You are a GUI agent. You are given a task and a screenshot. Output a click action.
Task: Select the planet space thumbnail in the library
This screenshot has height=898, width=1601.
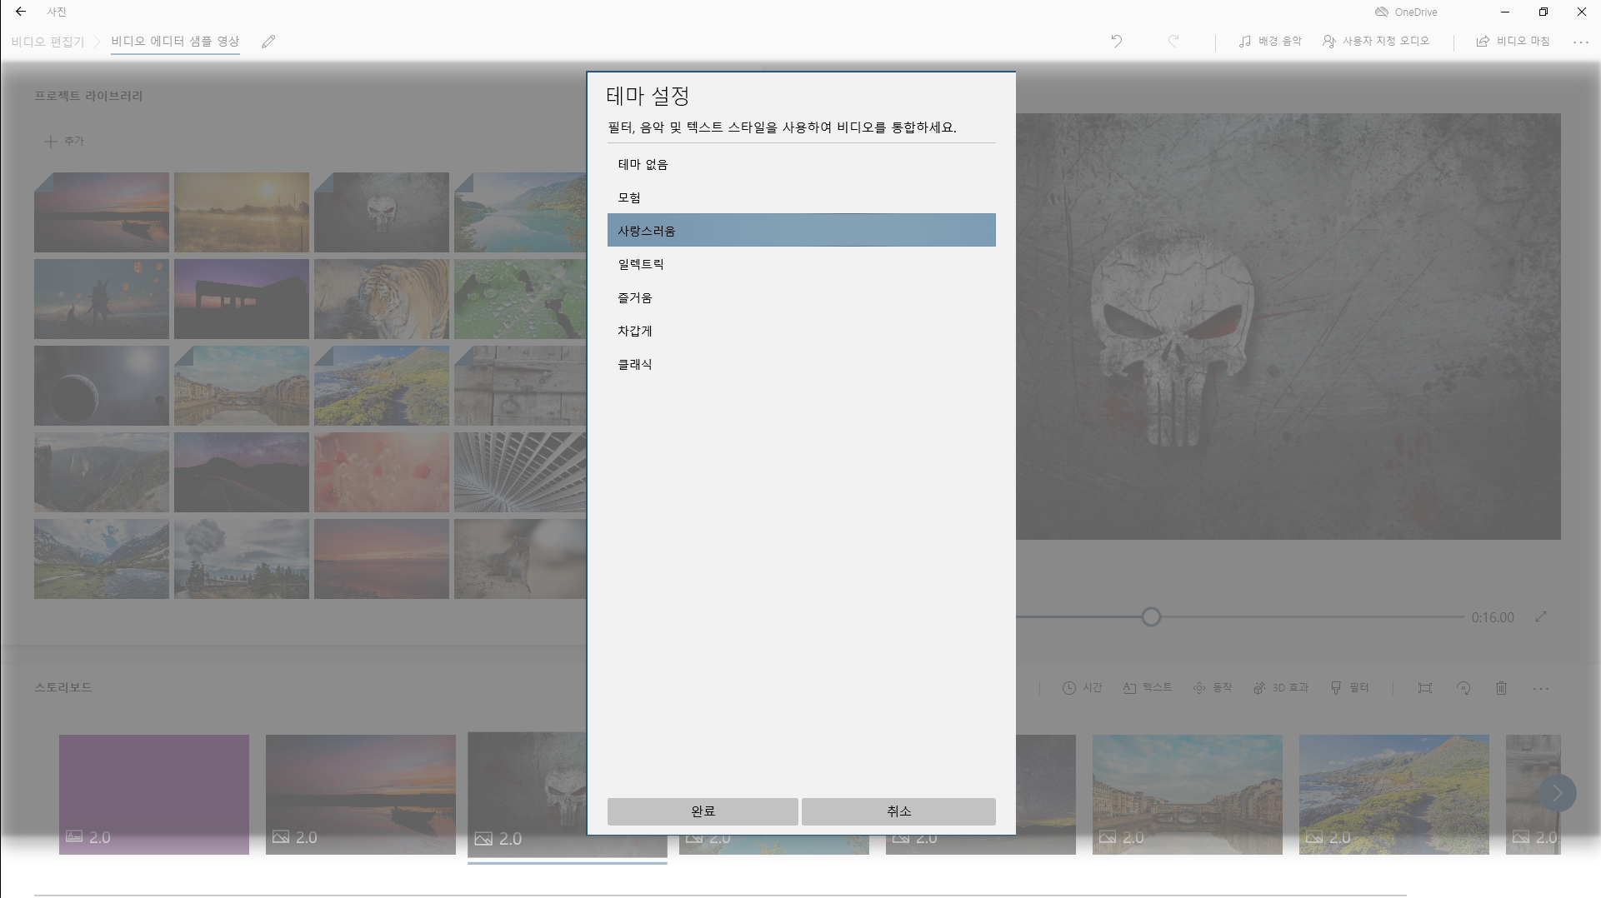[102, 386]
